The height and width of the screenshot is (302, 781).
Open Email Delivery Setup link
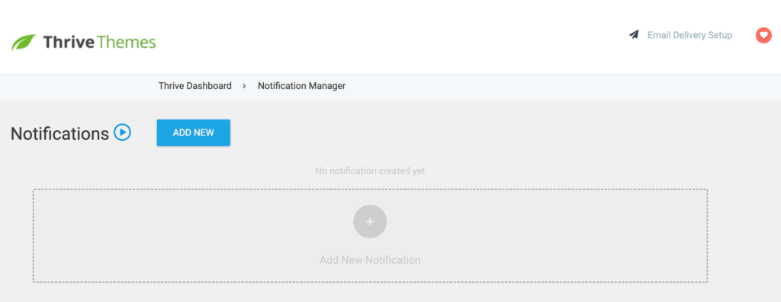pos(689,35)
